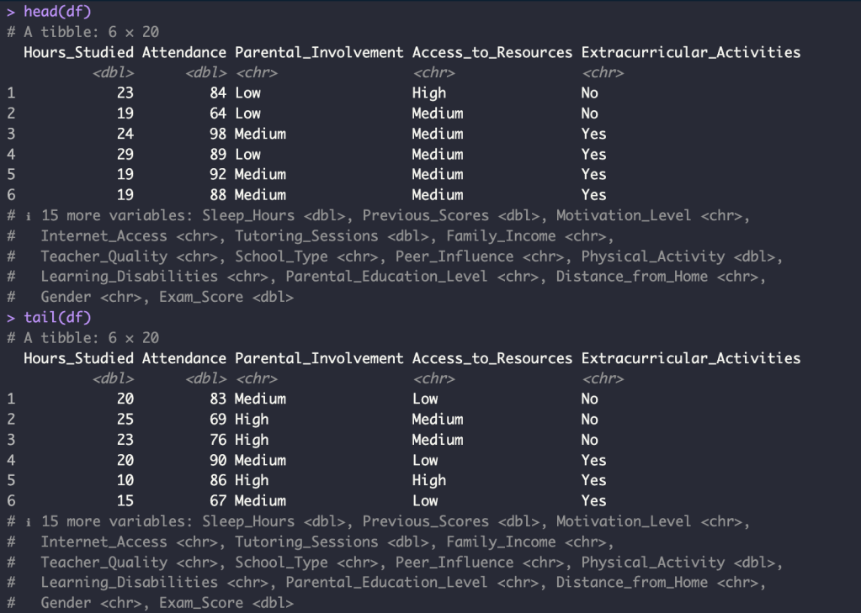Click Attendance header in the tail output
Viewport: 861px width, 613px height.
pos(184,358)
